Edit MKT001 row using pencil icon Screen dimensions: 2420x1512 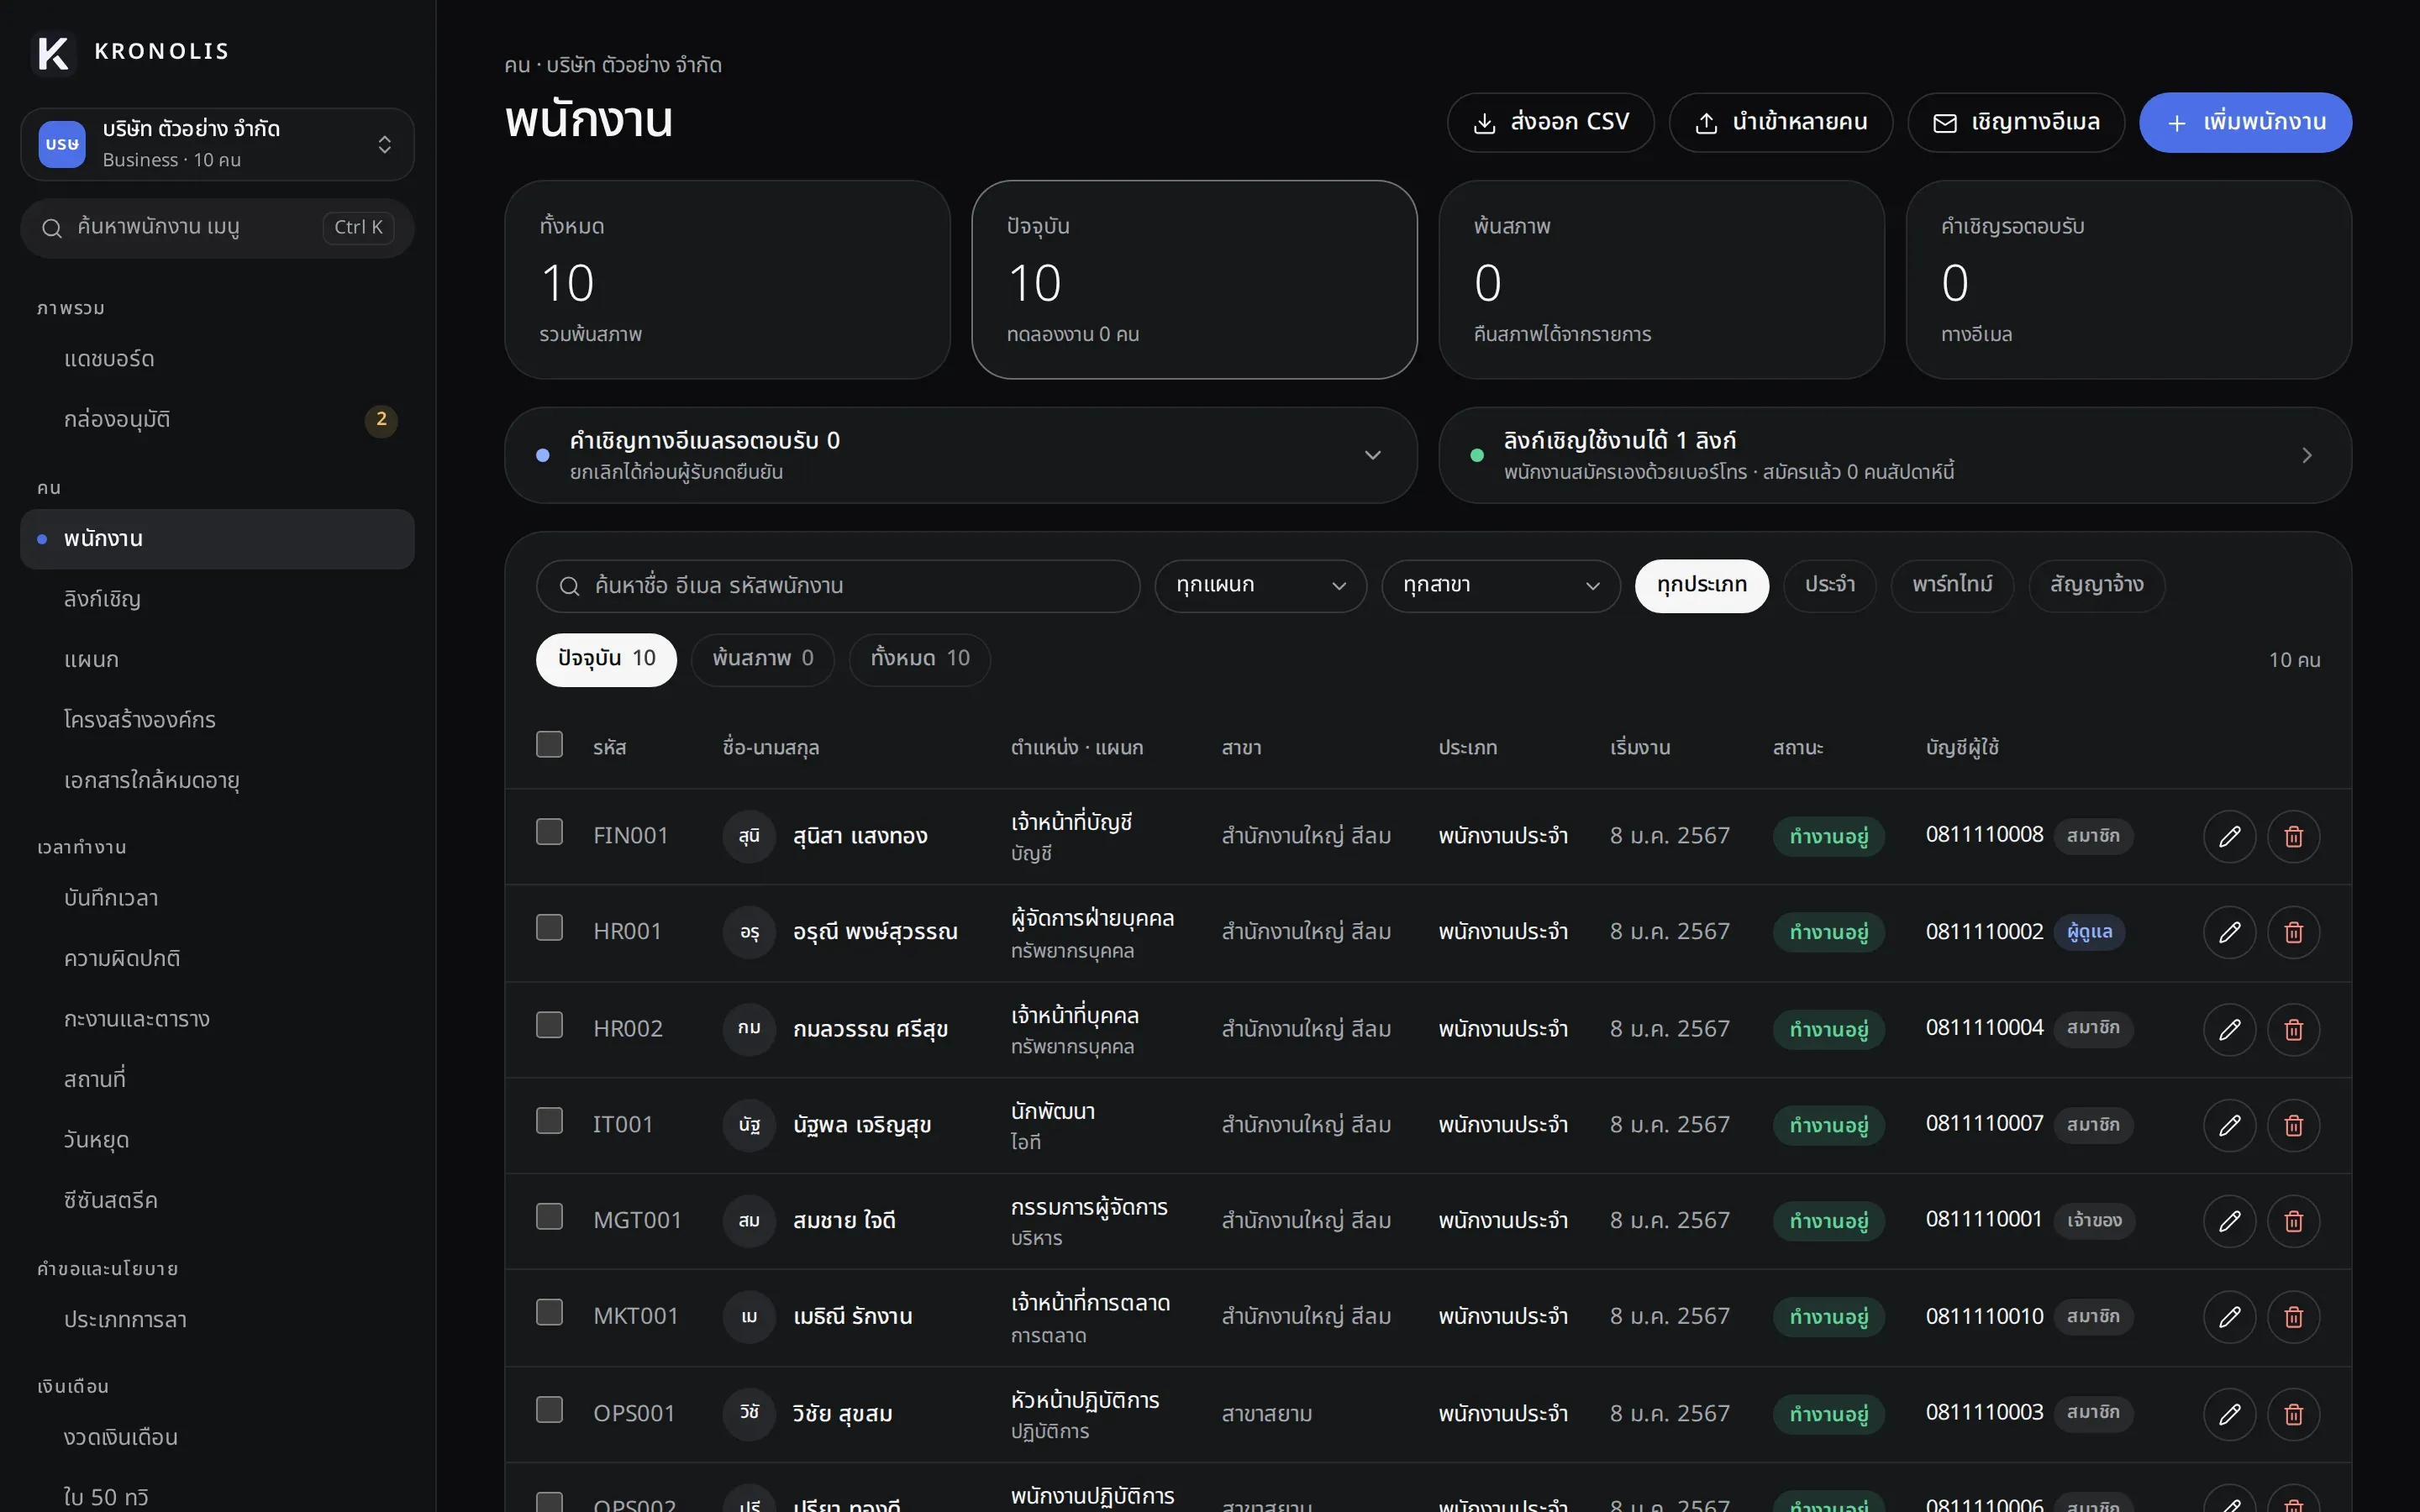[x=2229, y=1317]
